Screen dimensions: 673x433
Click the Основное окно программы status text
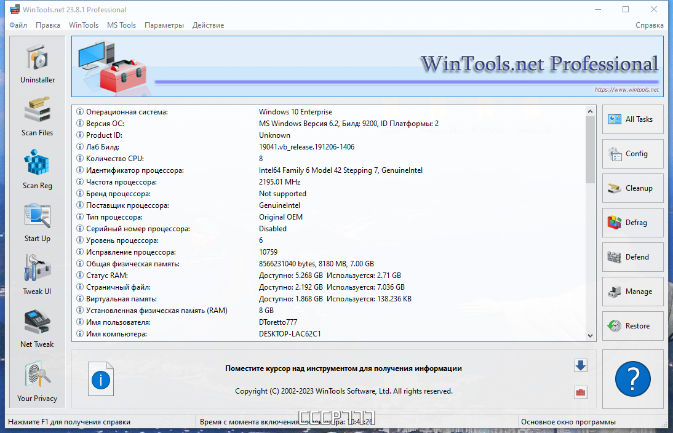(x=568, y=422)
